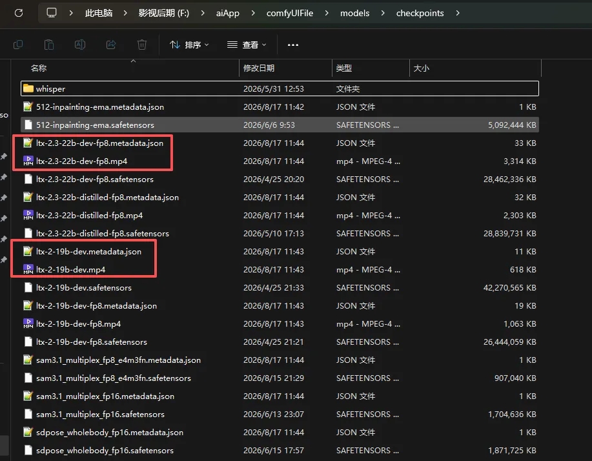Click icon of ltx-2-19b-dev.safetensors

28,288
